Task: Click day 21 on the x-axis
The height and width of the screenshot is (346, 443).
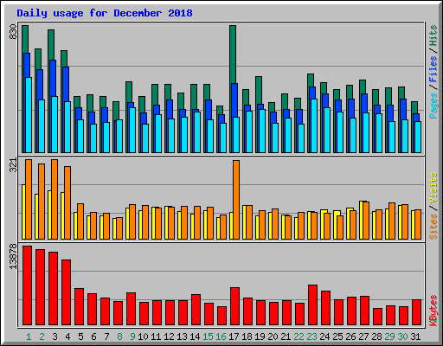Action: click(286, 336)
